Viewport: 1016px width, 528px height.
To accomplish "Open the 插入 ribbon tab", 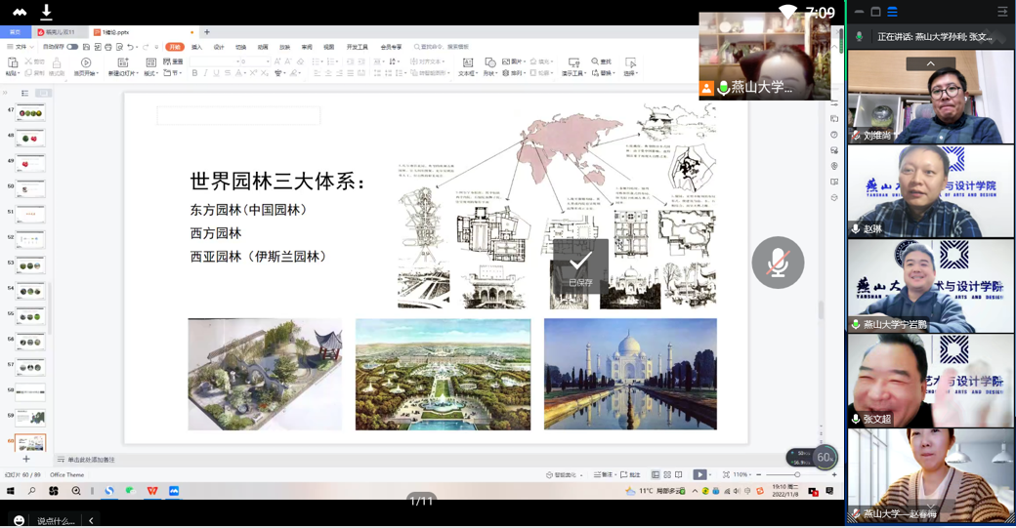I will (196, 47).
